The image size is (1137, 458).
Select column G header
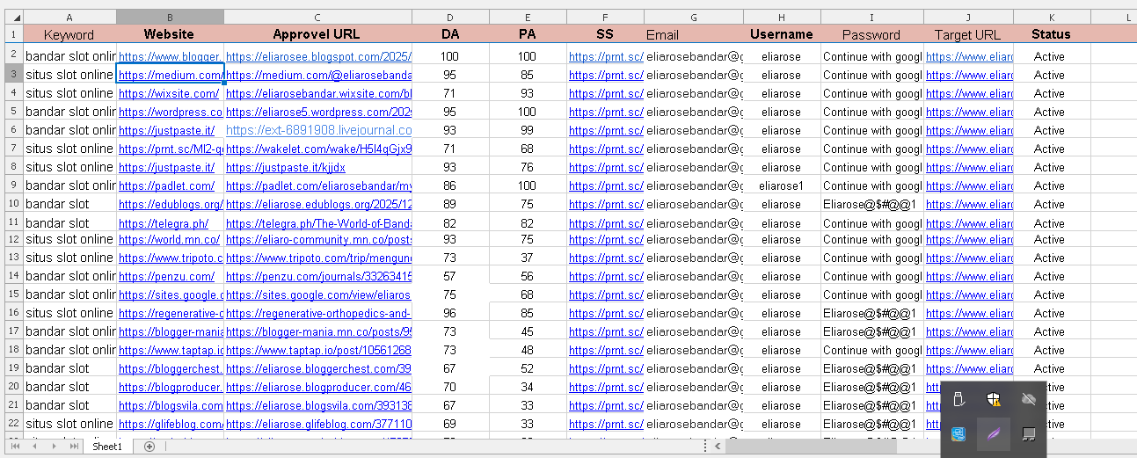(694, 18)
